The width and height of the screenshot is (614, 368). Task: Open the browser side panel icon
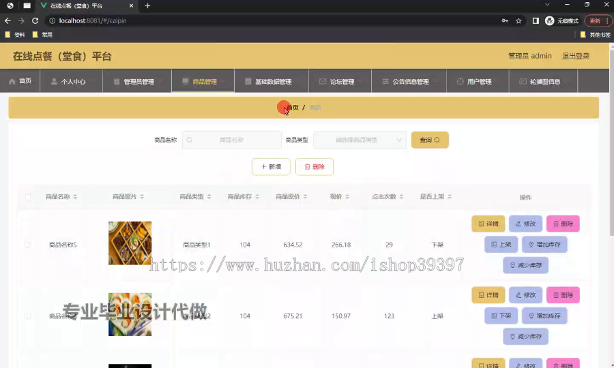[536, 20]
